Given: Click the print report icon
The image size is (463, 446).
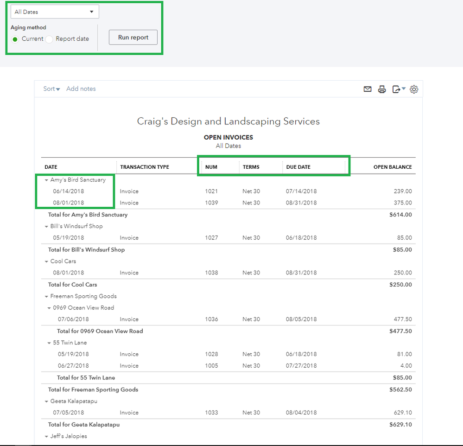Looking at the screenshot, I should click(382, 89).
